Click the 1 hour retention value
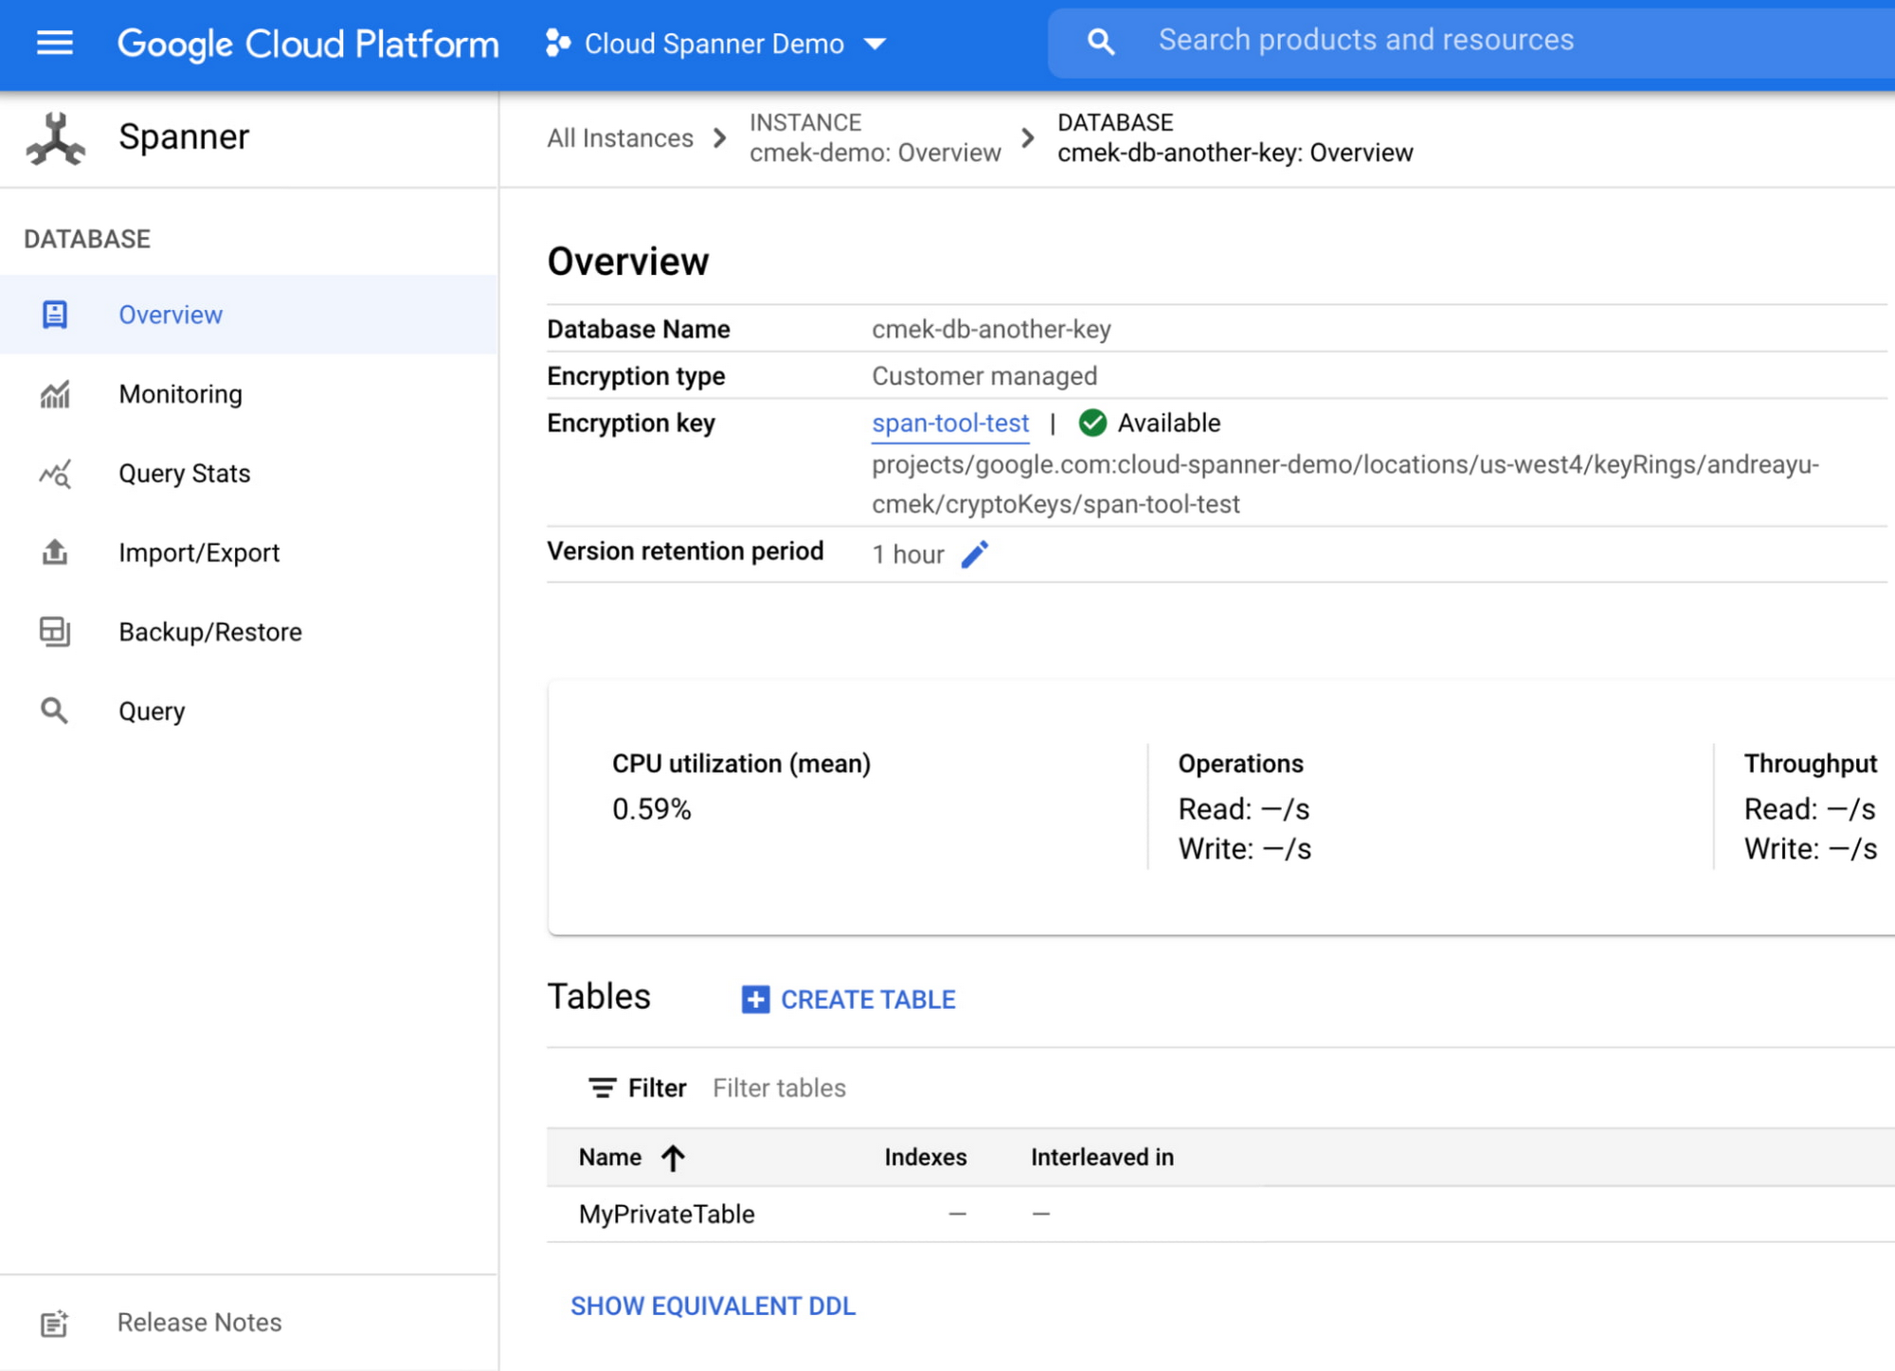1895x1371 pixels. [x=908, y=554]
